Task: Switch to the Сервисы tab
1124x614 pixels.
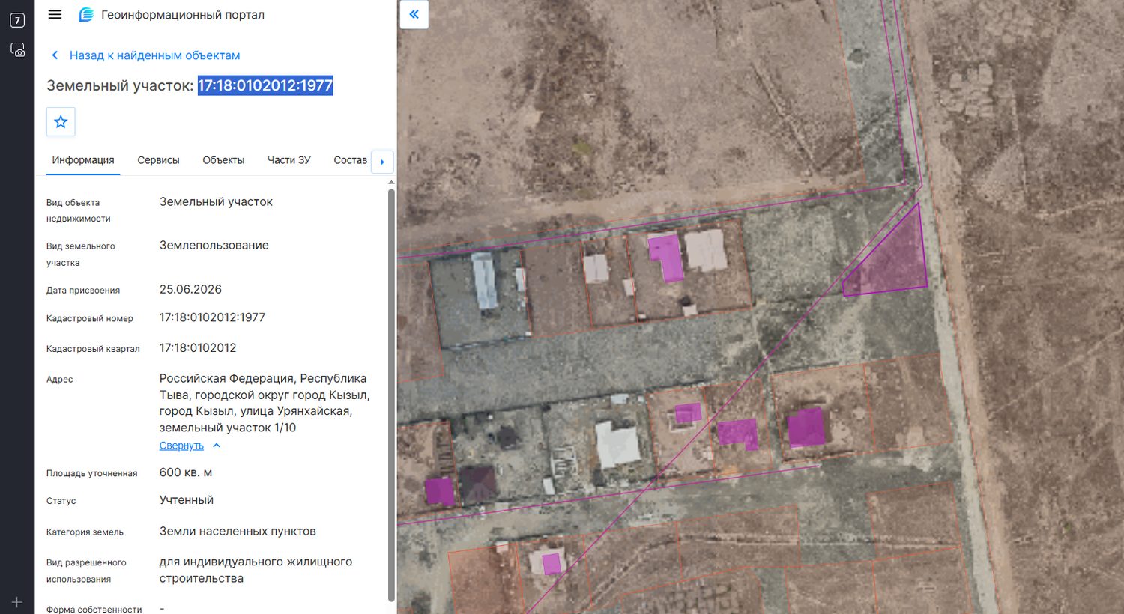Action: [158, 160]
